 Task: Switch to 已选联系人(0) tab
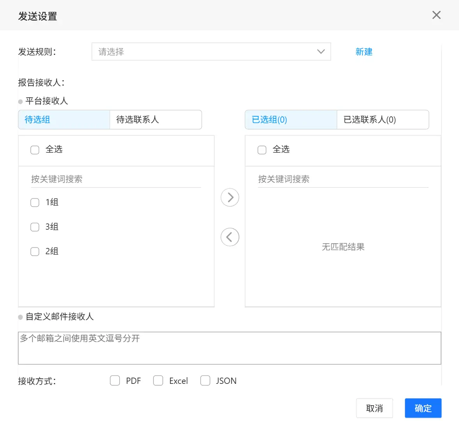tap(382, 120)
